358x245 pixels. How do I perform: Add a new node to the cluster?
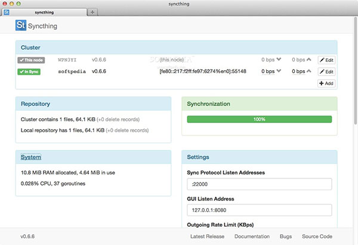pos(326,84)
